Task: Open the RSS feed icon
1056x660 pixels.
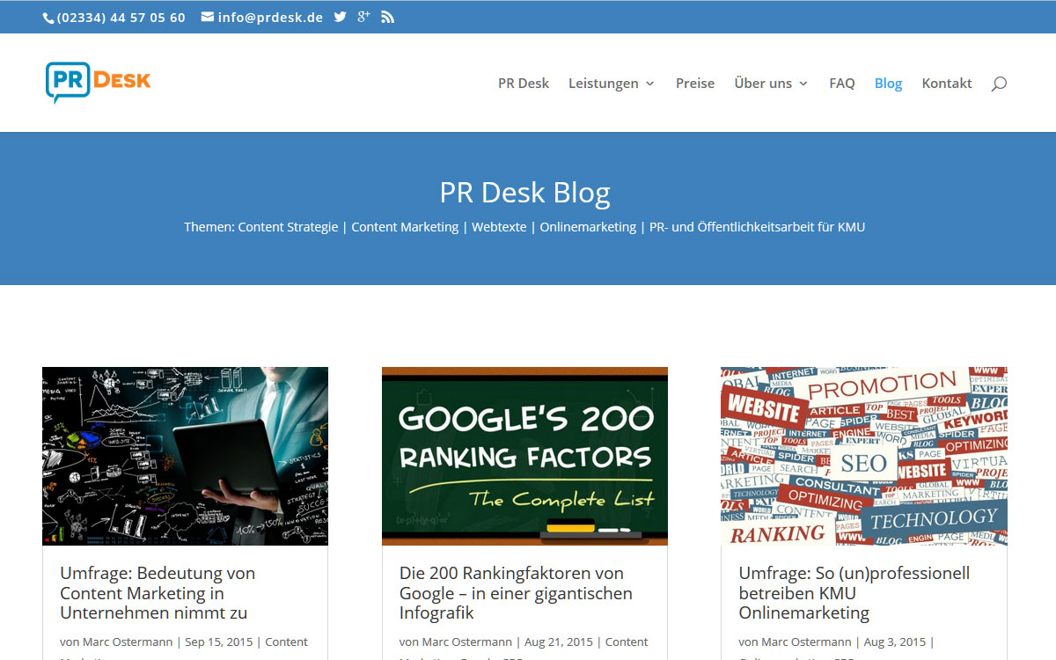Action: click(387, 17)
